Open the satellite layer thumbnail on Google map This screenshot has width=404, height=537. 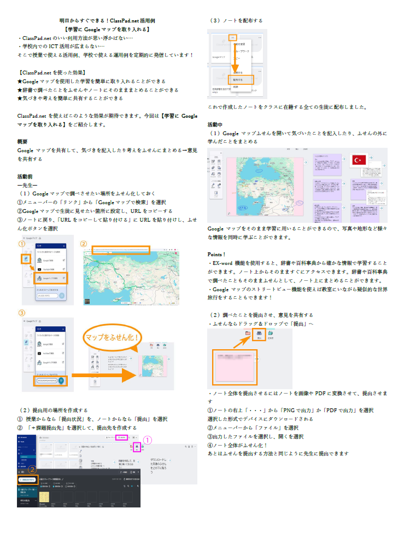87,302
